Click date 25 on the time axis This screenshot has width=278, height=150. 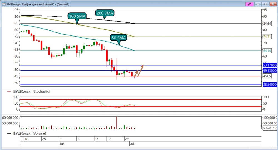44,139
